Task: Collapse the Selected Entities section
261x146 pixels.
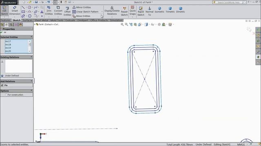Action: (x=31, y=37)
